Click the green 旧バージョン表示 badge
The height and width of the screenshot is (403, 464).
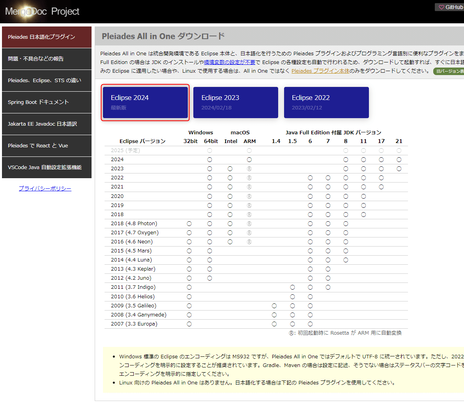pyautogui.click(x=449, y=71)
